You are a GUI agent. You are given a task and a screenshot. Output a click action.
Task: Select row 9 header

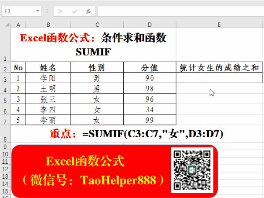pos(5,147)
